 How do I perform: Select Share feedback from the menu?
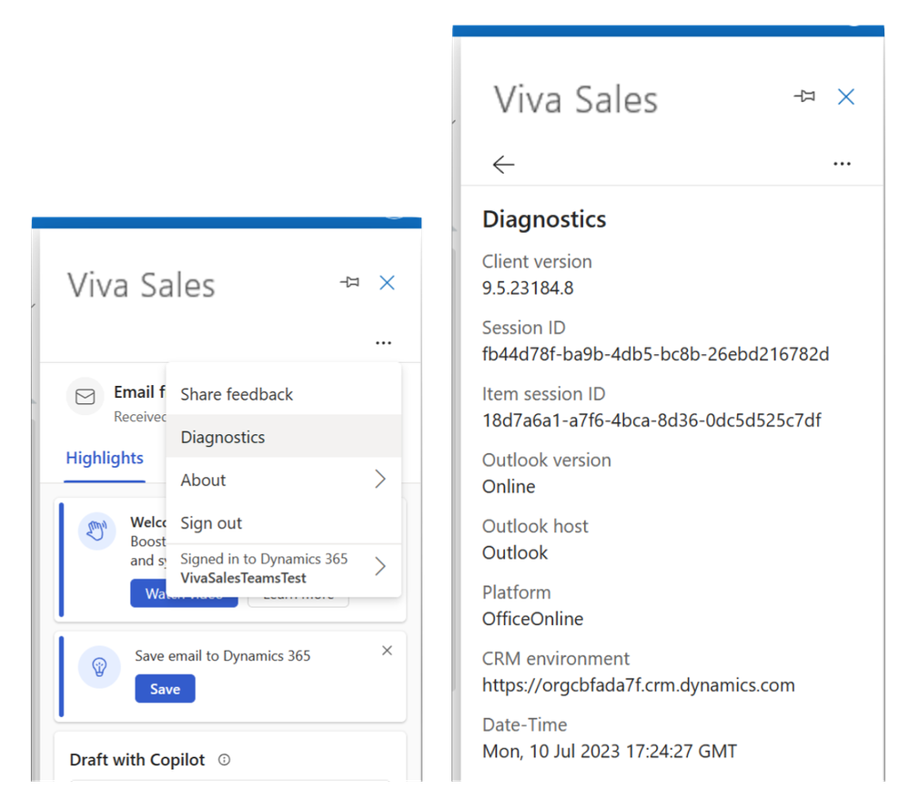coord(284,394)
